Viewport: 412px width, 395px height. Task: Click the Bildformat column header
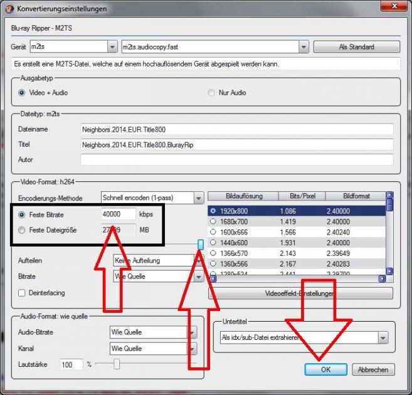point(356,196)
